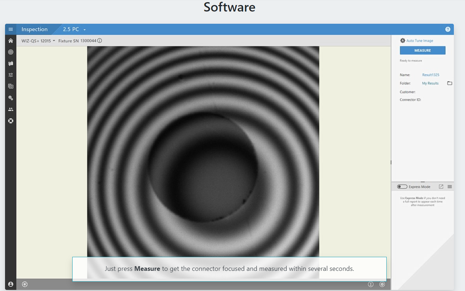Open the lifebuoy support sidebar icon
465x291 pixels.
tap(11, 121)
